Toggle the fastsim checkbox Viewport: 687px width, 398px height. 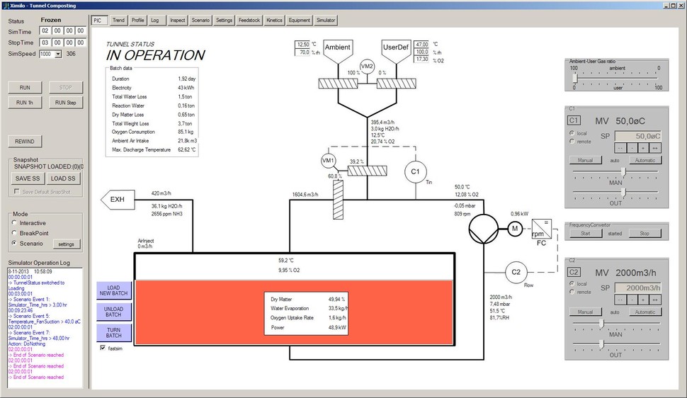(x=103, y=348)
